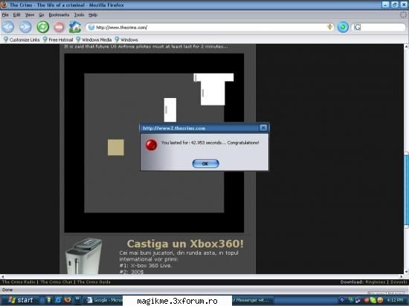The height and width of the screenshot is (306, 409).
Task: Open the Bookmarks menu
Action: 59,15
